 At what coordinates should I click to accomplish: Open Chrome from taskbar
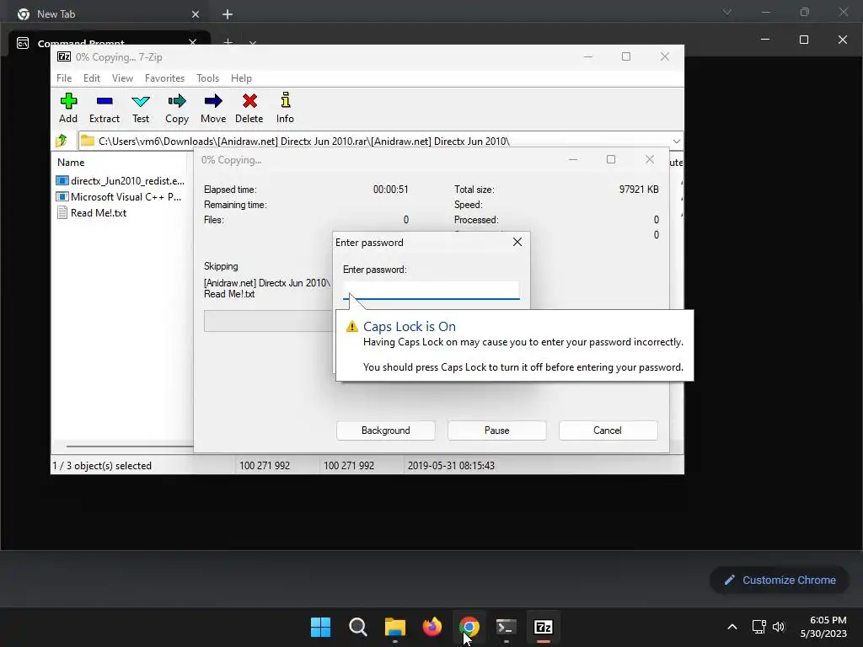coord(469,627)
